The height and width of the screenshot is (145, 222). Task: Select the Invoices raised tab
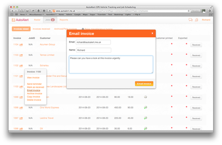[21, 29]
